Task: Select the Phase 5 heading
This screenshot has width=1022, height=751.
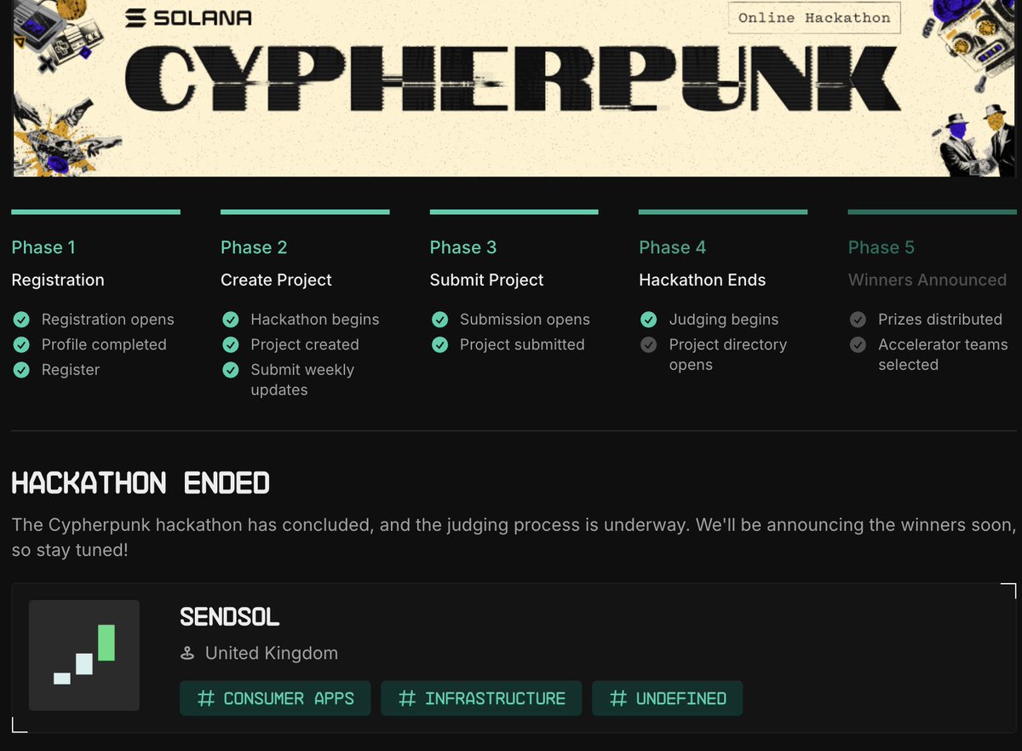Action: point(881,247)
